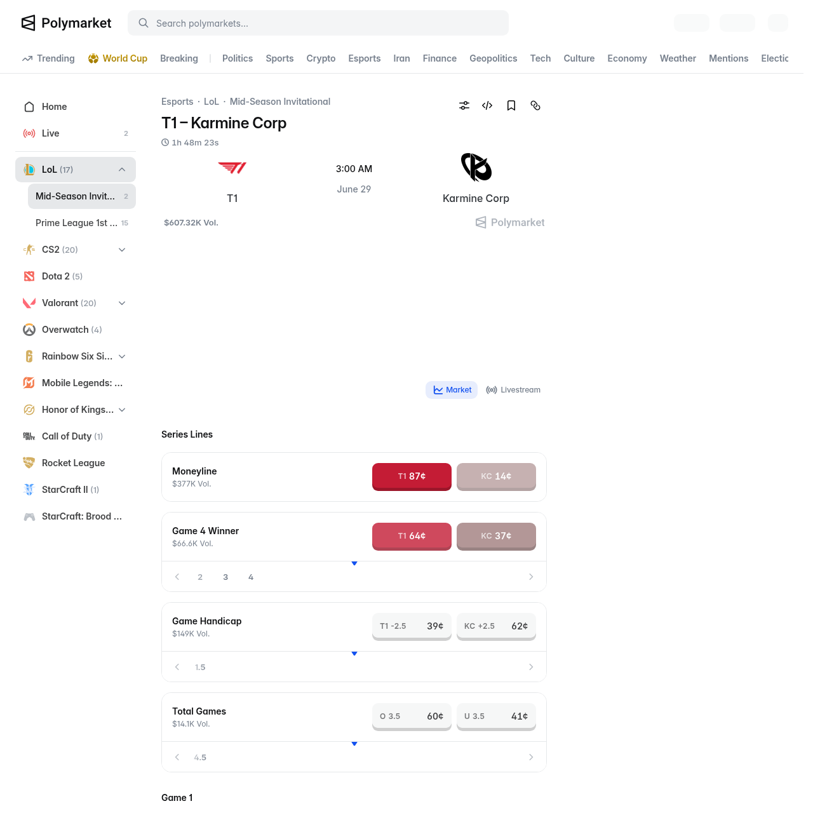Open the Crypto category tab
Viewport: 813px width, 813px height.
tap(321, 58)
